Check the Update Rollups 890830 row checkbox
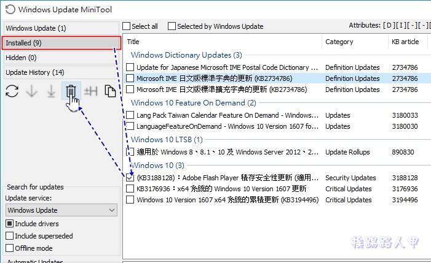This screenshot has height=263, width=431. pos(130,152)
